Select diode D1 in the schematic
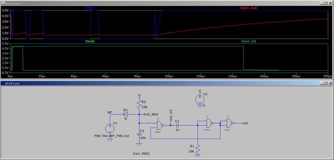This screenshot has height=160, width=334. (126, 114)
